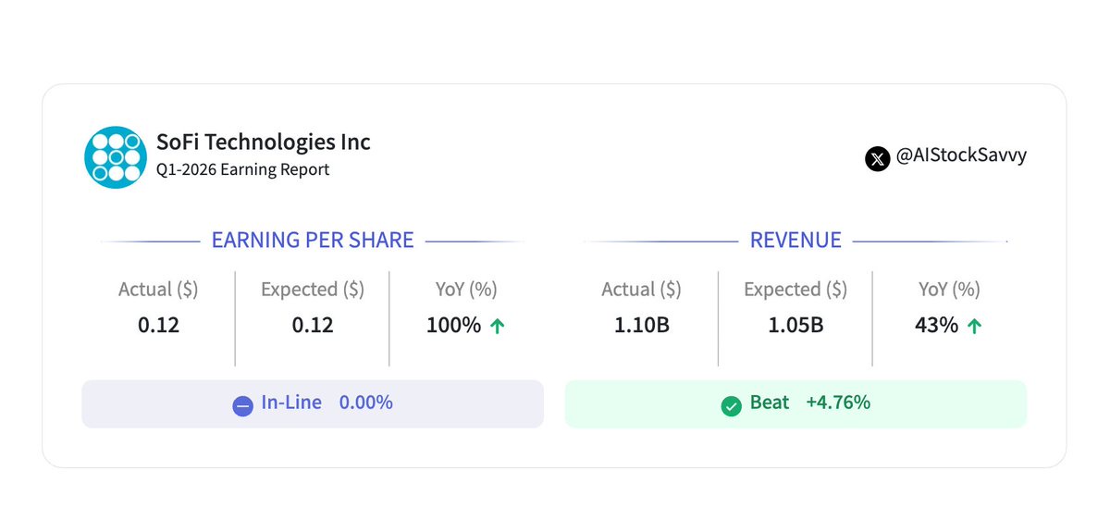Image resolution: width=1110 pixels, height=508 pixels.
Task: Click the revenue expected value 1.05B
Action: [x=795, y=326]
